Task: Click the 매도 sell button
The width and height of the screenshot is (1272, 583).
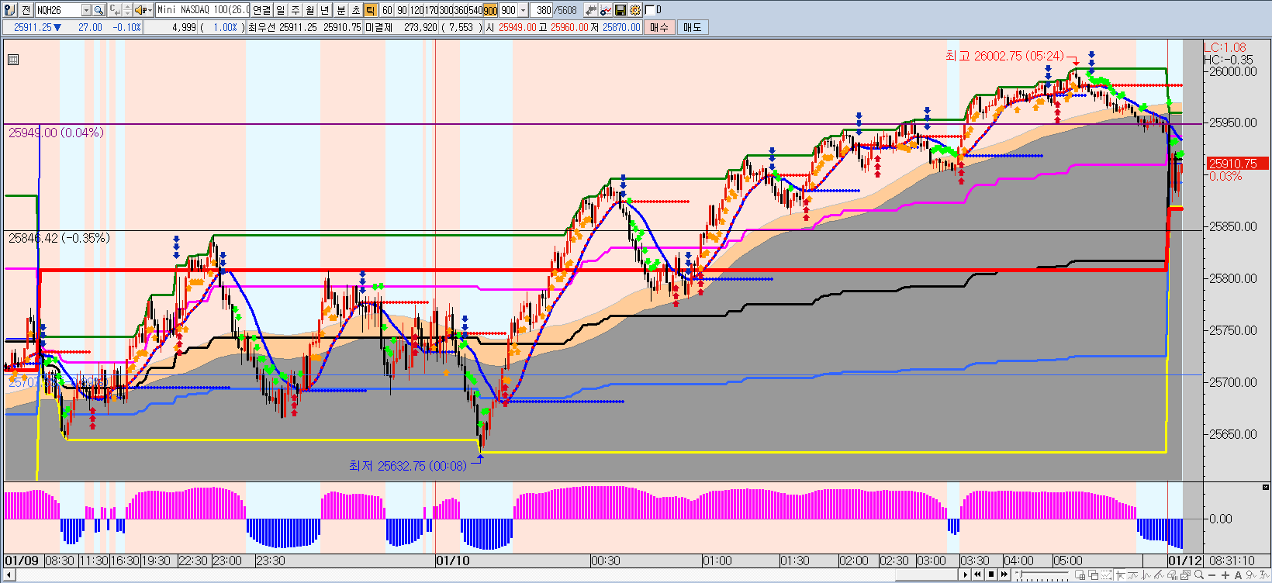Action: pos(692,27)
